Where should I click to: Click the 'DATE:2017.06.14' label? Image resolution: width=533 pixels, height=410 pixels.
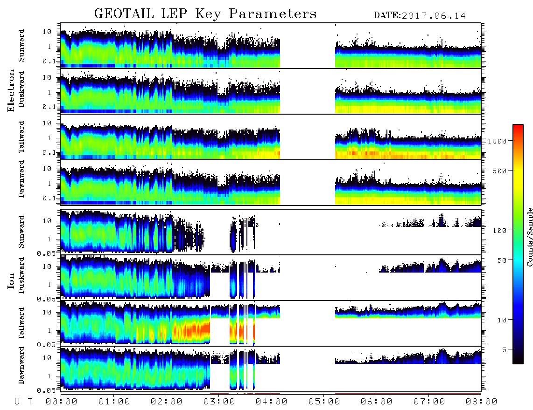(420, 16)
